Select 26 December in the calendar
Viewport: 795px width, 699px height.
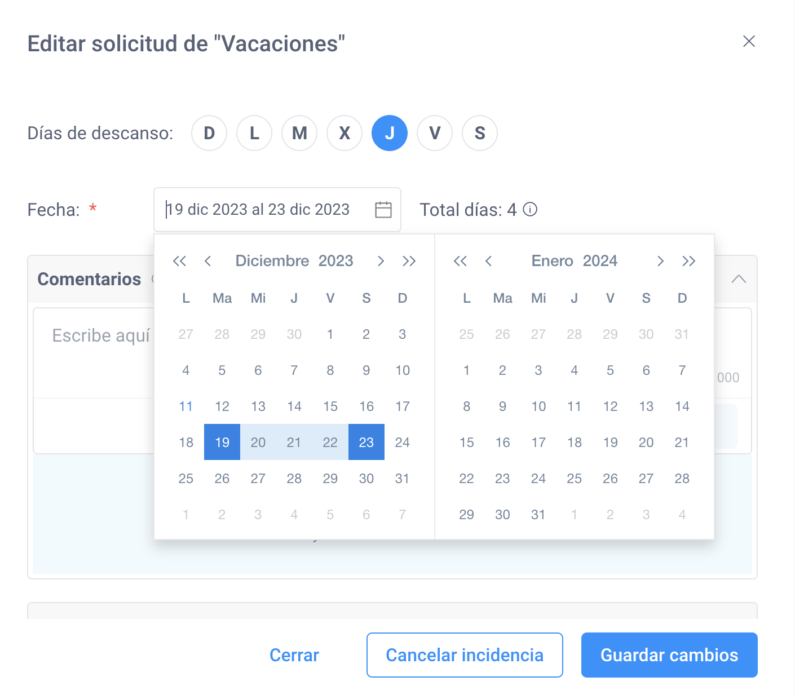(222, 479)
